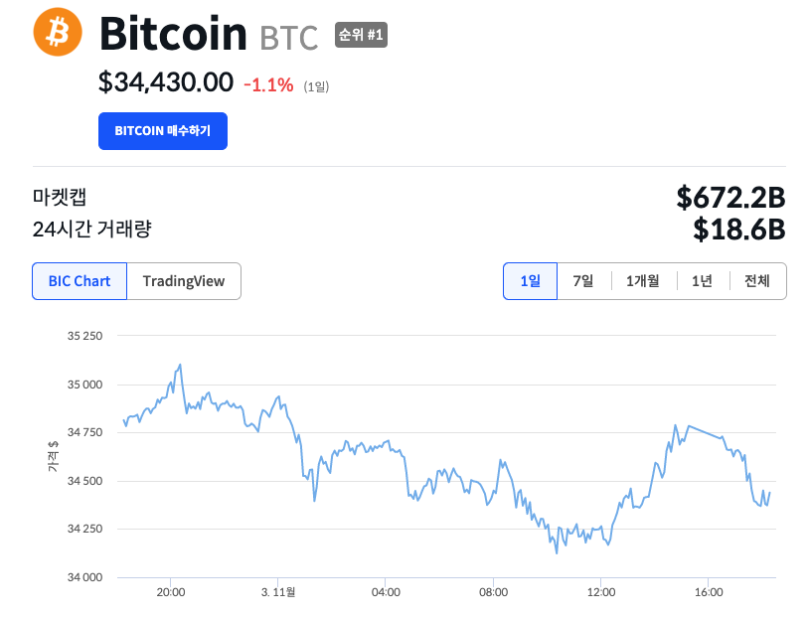The image size is (808, 619).
Task: Select the 전체 time range
Action: click(757, 281)
